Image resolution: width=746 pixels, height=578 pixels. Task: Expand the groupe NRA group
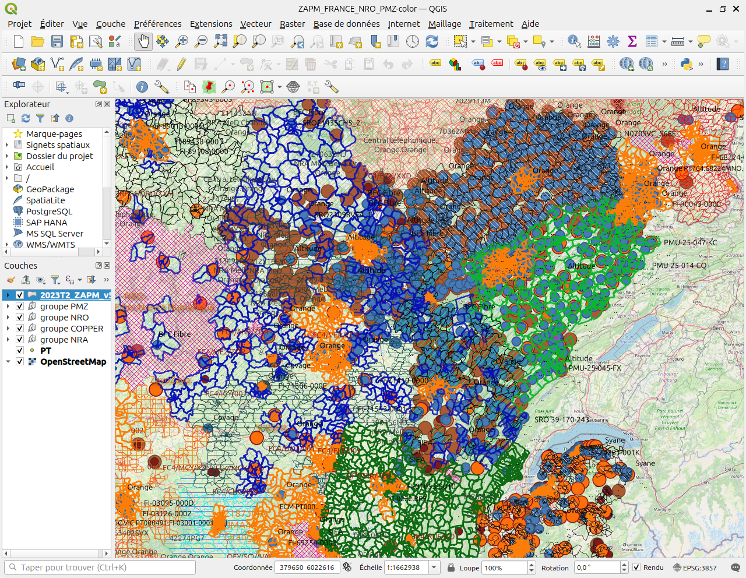pos(8,340)
